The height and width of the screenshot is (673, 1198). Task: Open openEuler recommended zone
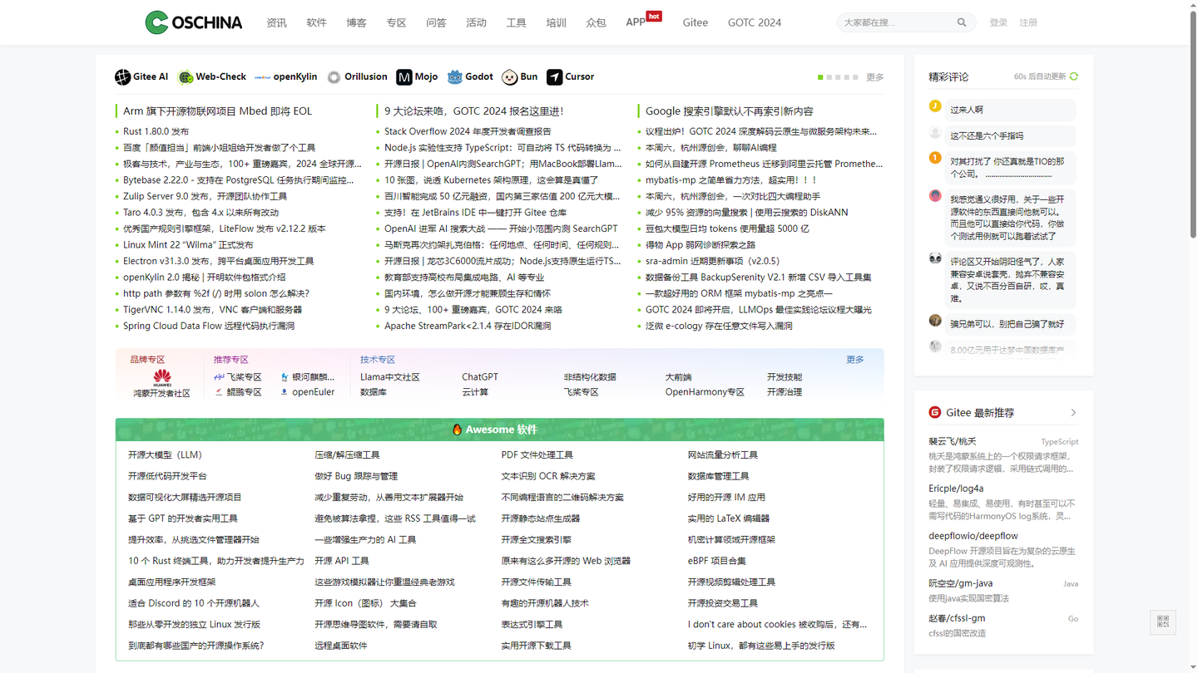308,392
